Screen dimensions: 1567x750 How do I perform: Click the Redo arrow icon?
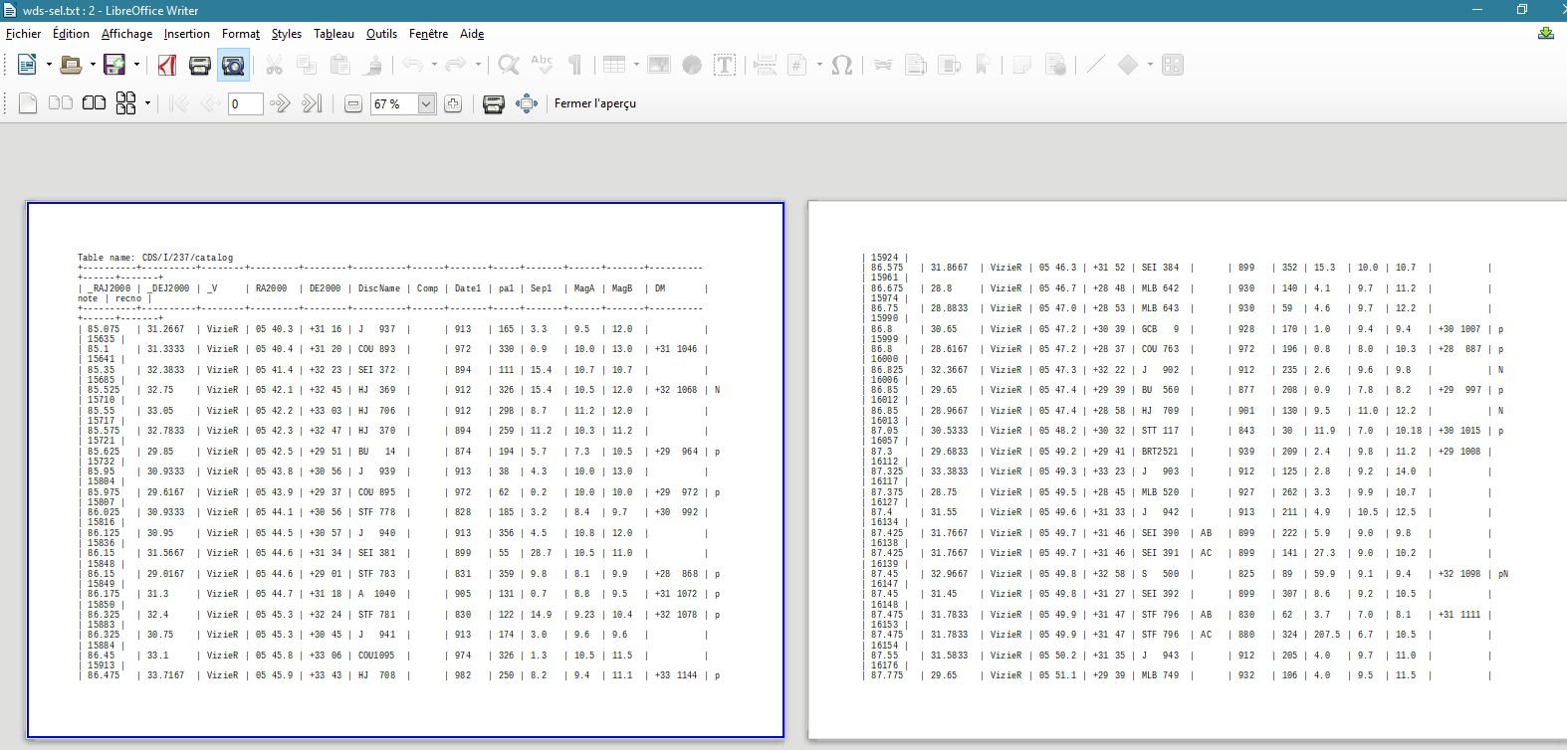(x=456, y=66)
